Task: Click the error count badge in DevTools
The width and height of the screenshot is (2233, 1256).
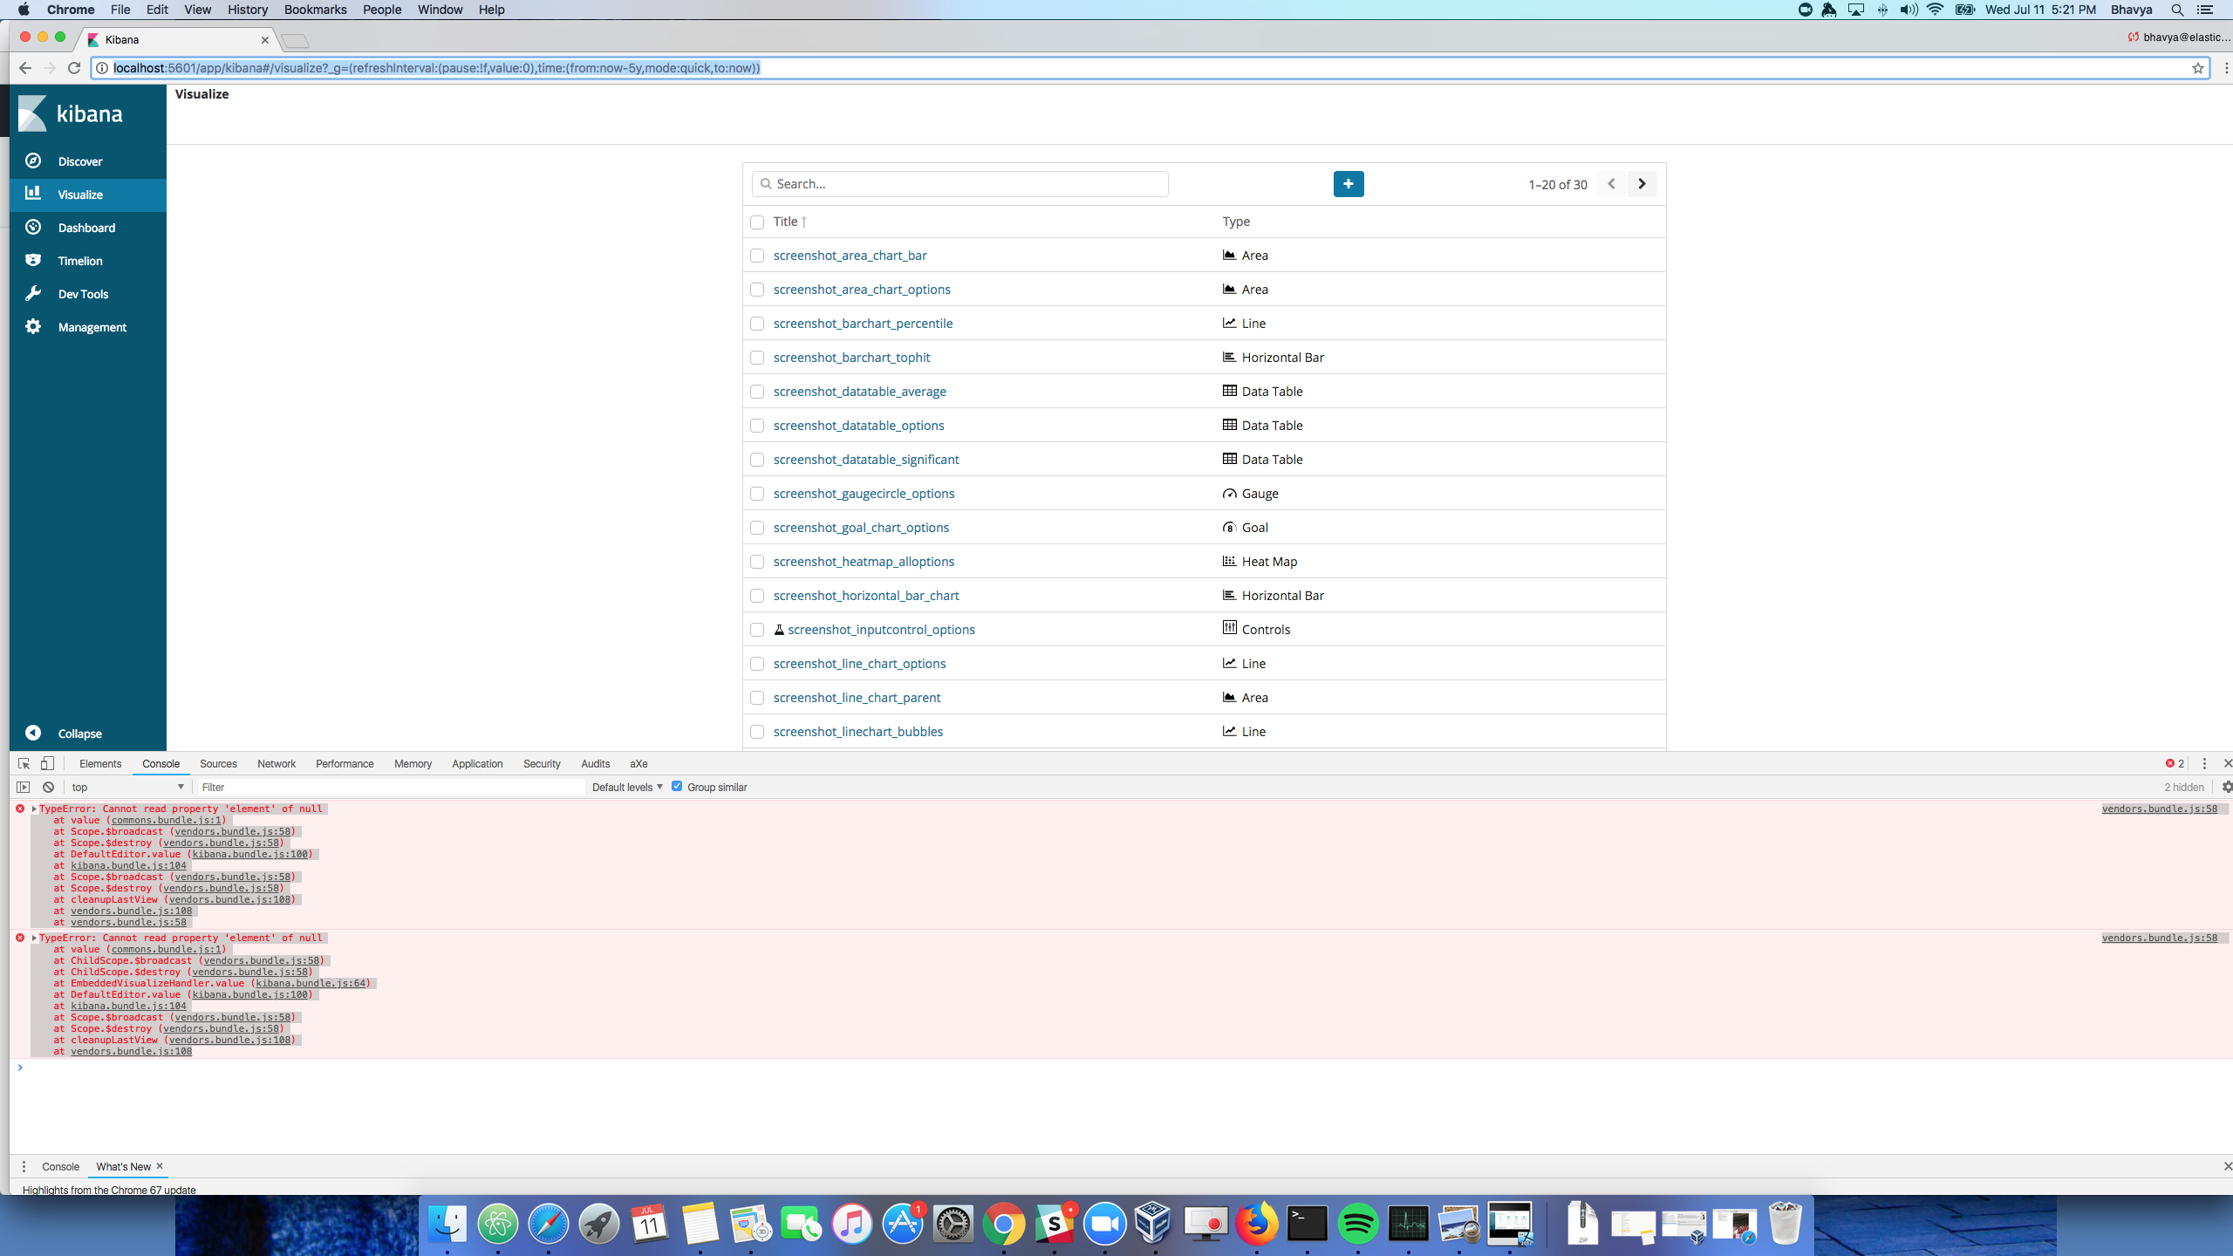Action: pyautogui.click(x=2175, y=763)
